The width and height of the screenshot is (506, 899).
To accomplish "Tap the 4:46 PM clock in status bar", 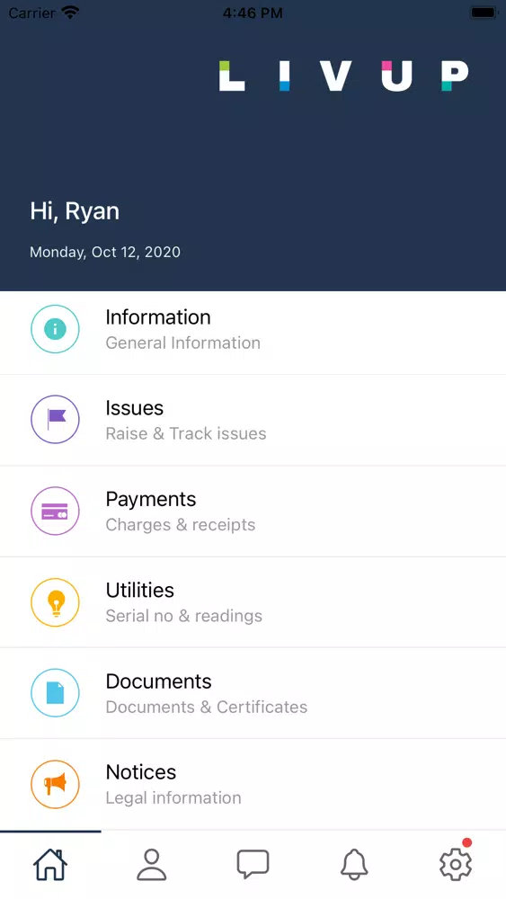I will point(253,13).
